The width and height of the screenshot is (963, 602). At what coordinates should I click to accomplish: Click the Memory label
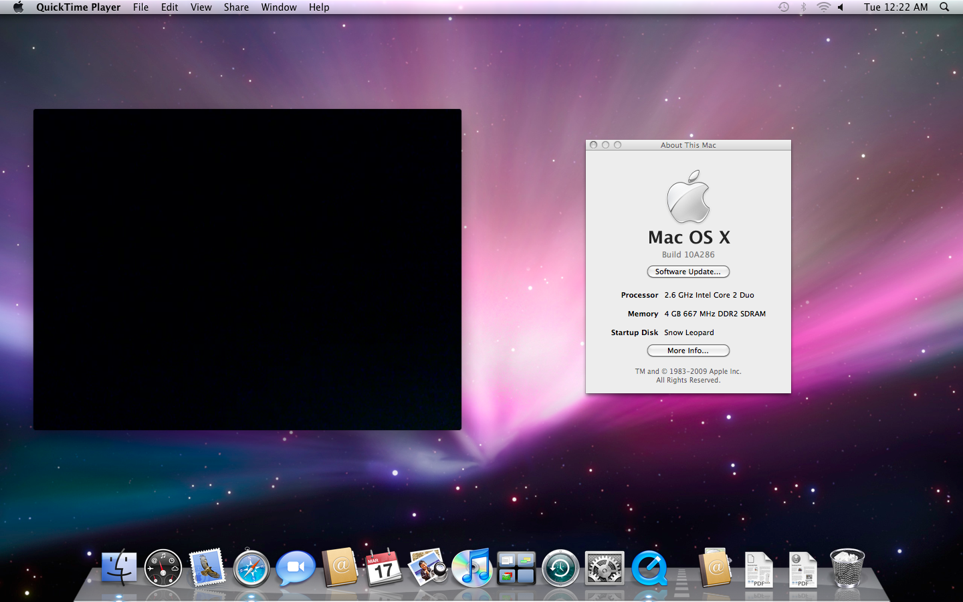(x=643, y=314)
